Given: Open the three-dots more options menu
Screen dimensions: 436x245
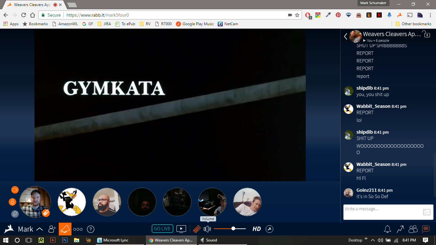Looking at the screenshot, I should click(78, 229).
